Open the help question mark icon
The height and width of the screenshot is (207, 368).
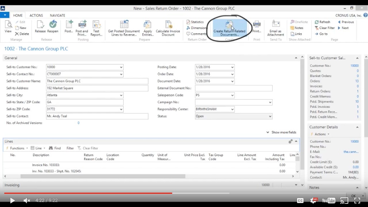(x=365, y=15)
